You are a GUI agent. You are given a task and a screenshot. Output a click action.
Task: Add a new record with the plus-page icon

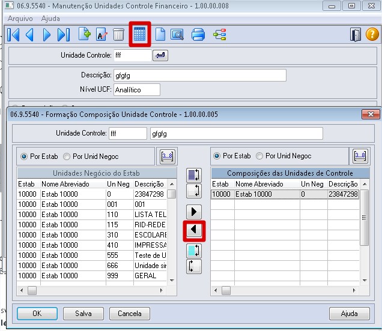click(85, 34)
